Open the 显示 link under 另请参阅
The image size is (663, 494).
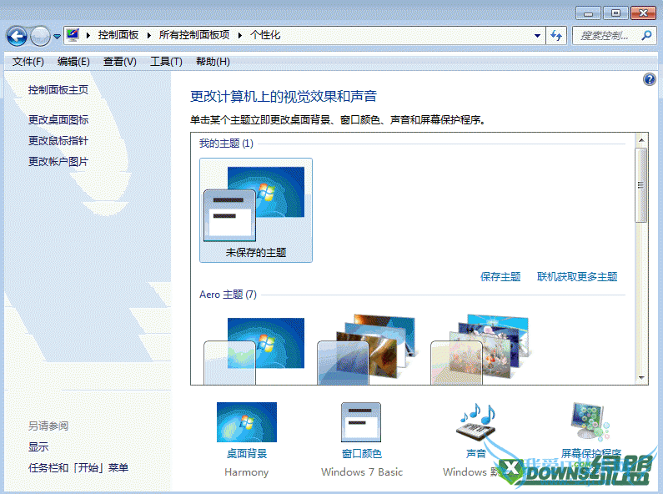(38, 446)
